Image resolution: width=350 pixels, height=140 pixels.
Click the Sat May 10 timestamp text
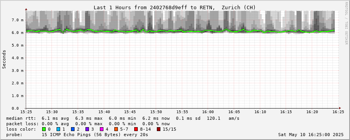tap(311, 135)
